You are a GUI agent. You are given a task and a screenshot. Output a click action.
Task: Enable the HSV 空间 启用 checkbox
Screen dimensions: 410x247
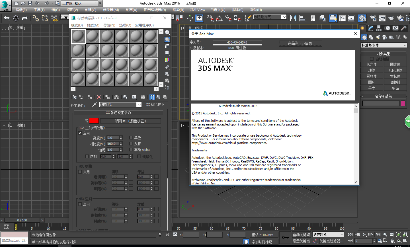coord(80,204)
